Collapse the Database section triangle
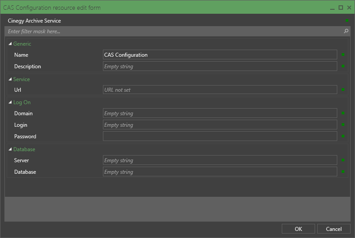 10,149
